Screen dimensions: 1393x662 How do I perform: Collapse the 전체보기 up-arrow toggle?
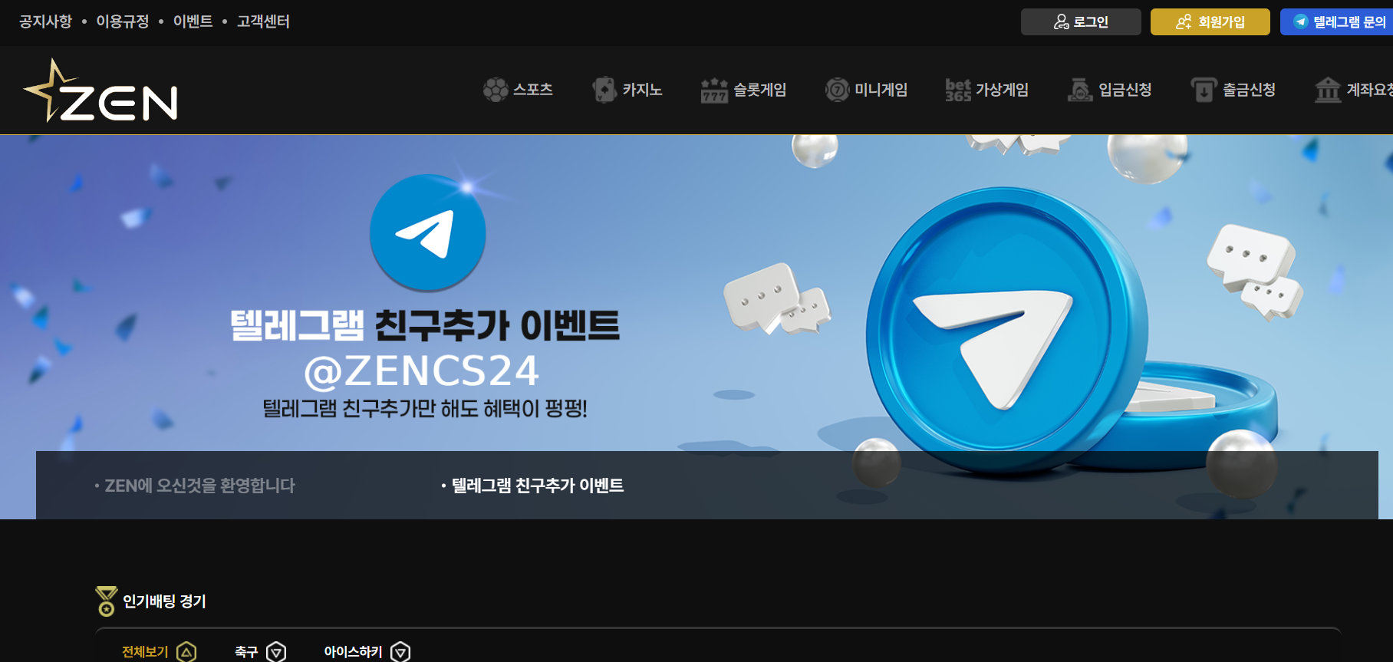(186, 652)
